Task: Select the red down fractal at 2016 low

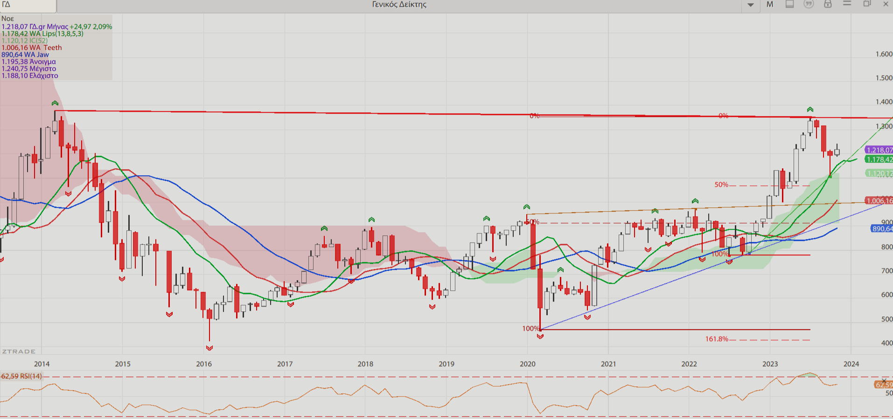Action: point(209,348)
